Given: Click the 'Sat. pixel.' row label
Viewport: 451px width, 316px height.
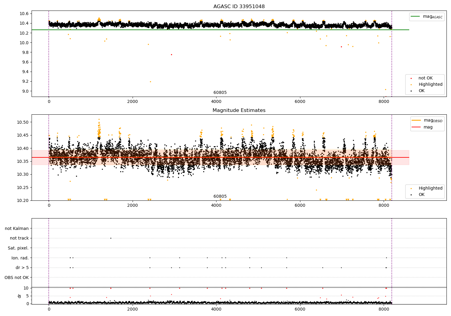Looking at the screenshot, I should click(18, 248).
